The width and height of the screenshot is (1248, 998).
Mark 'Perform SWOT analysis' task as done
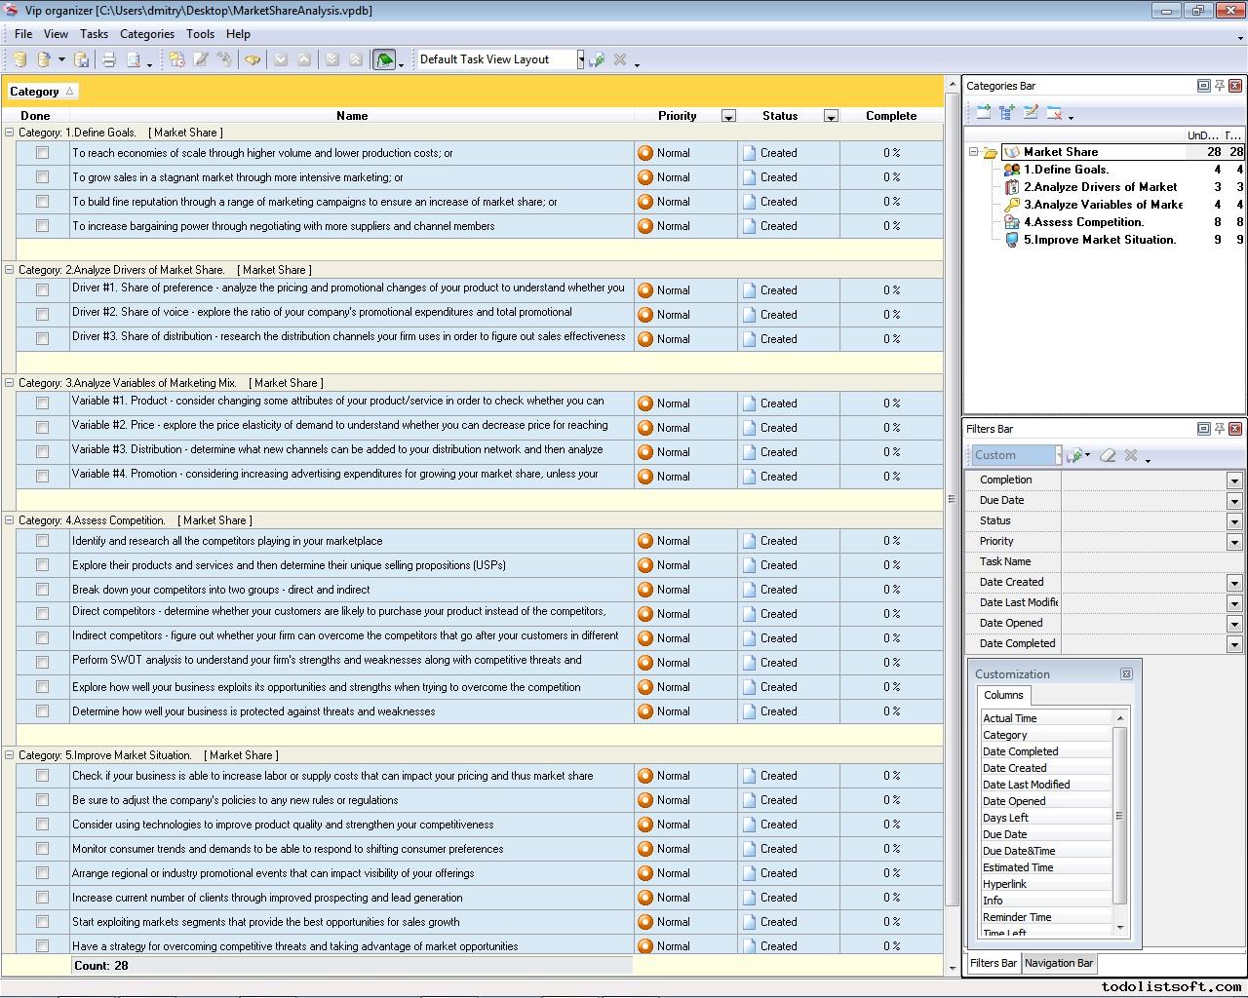pos(42,663)
